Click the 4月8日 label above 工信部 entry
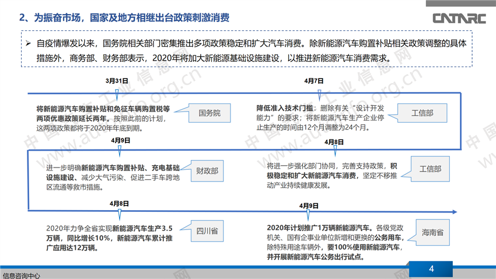496x279 pixels. 334,142
